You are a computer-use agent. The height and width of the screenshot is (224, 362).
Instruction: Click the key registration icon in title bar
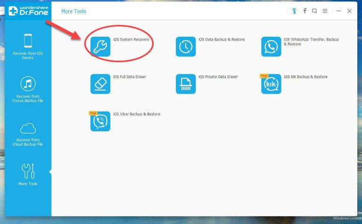(x=294, y=11)
